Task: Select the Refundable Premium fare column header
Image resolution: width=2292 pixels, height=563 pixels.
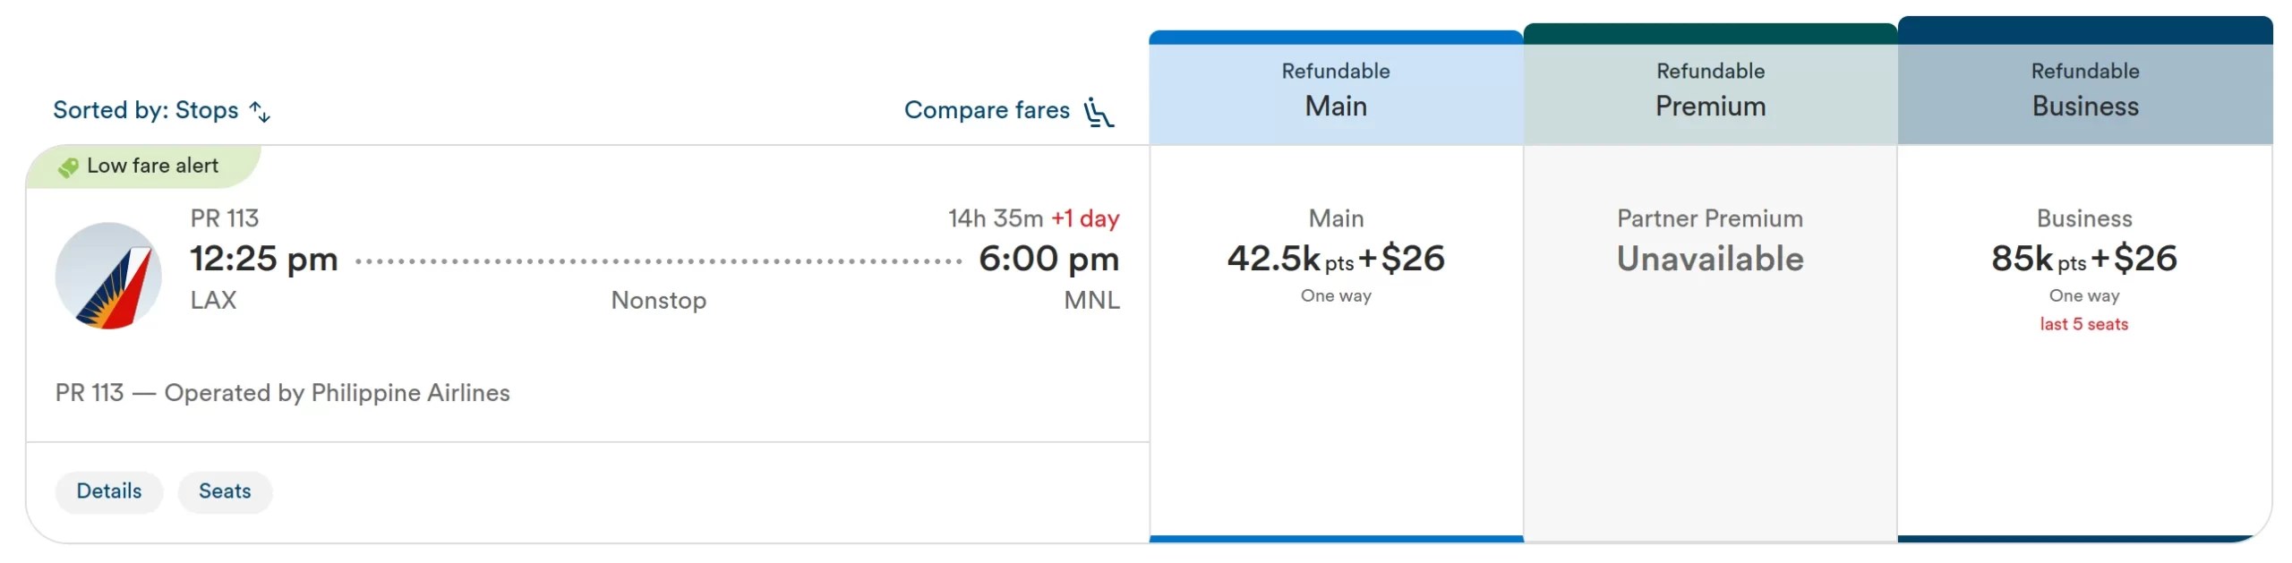Action: pos(1710,89)
